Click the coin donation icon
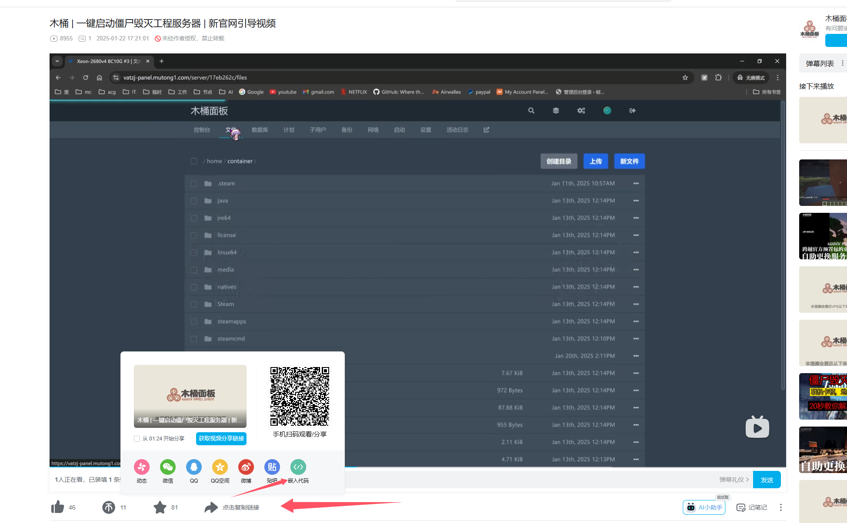847x523 pixels. tap(108, 507)
